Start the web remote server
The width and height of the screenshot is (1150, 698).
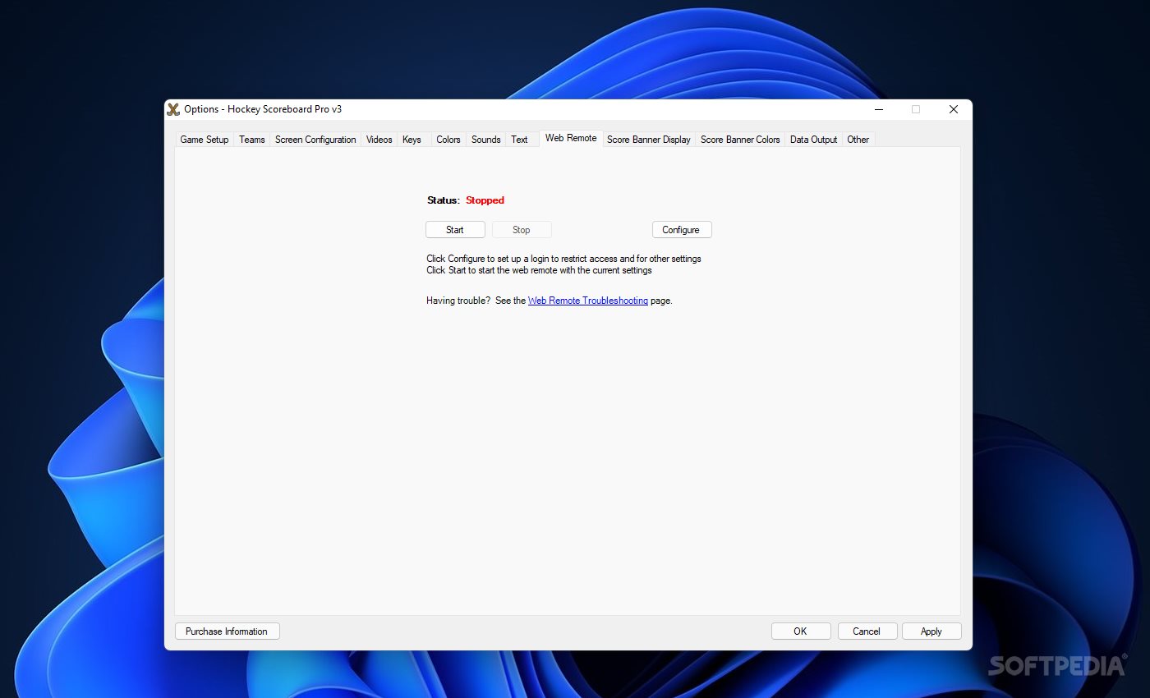[x=455, y=230]
